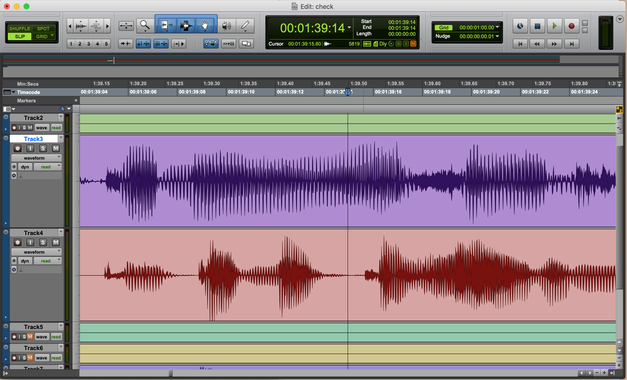Open Grid value dropdown
Screen dimensions: 627x380
coord(497,27)
